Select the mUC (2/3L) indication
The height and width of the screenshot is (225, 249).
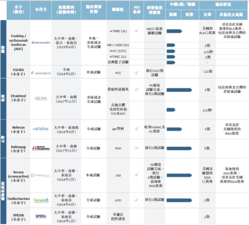coord(118,51)
